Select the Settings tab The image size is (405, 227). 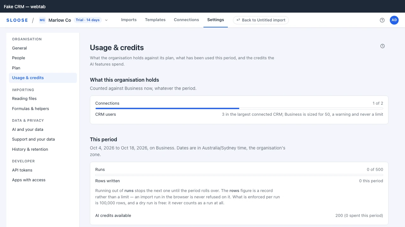coord(215,20)
